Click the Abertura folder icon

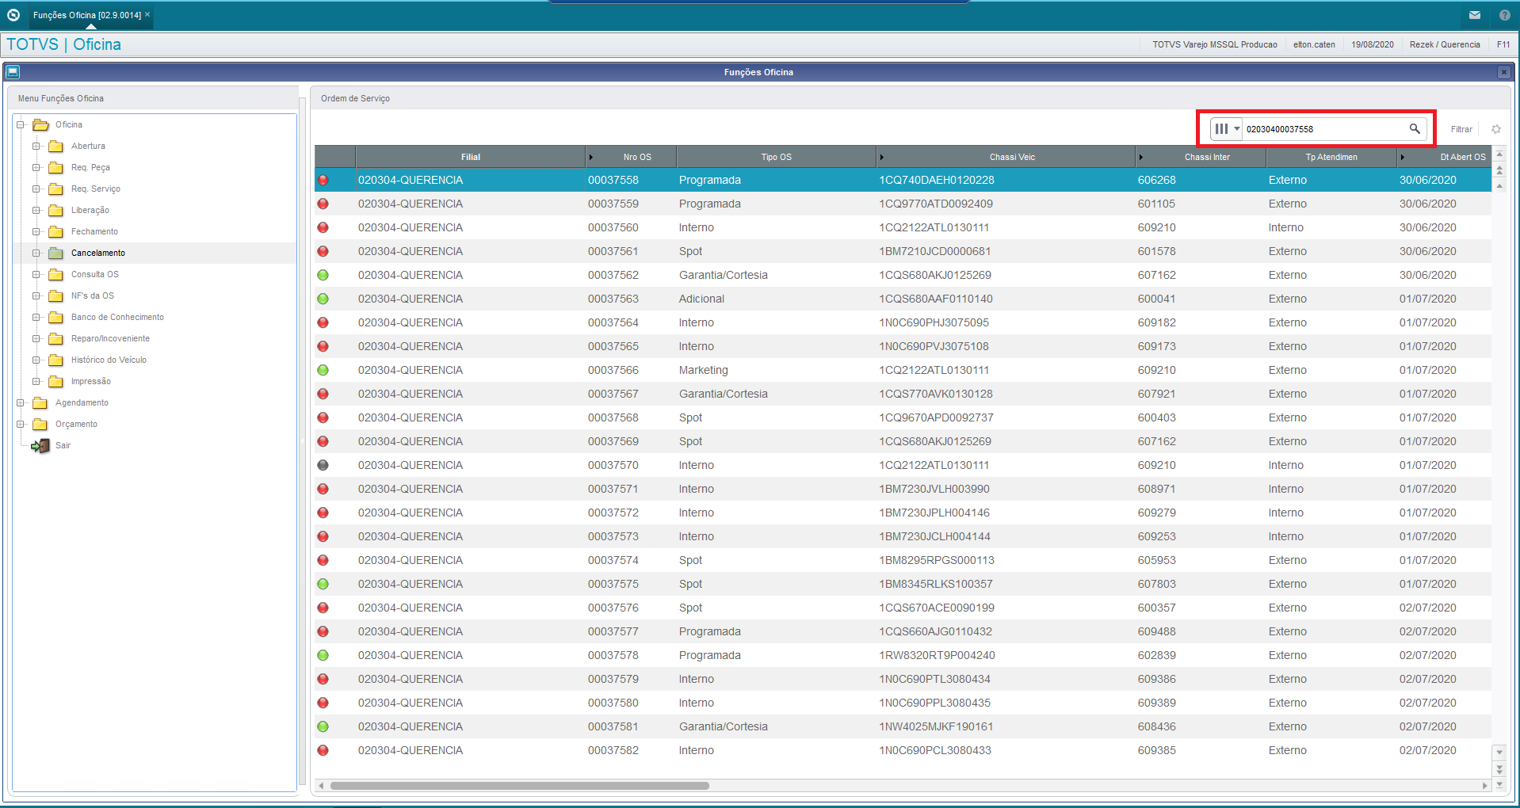point(56,146)
